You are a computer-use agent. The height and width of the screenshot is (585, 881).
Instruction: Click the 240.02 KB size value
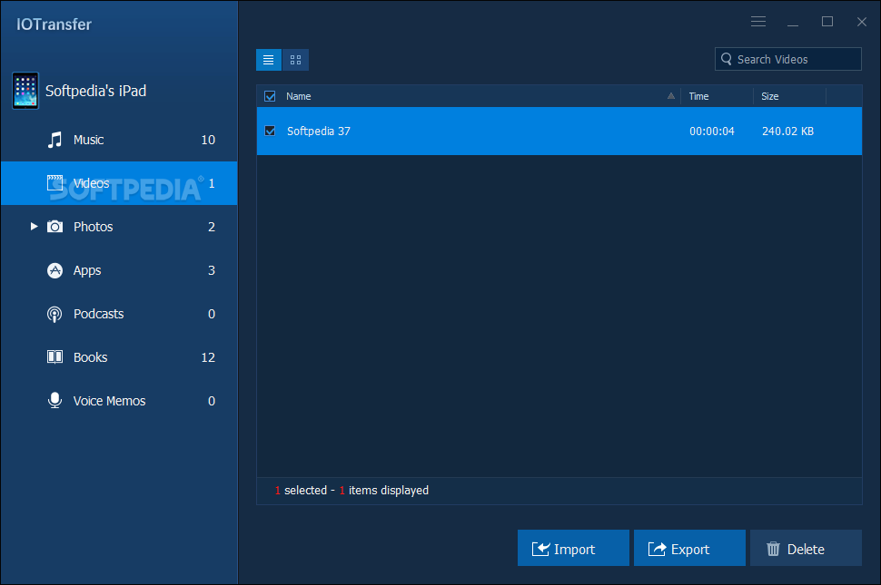pyautogui.click(x=787, y=132)
